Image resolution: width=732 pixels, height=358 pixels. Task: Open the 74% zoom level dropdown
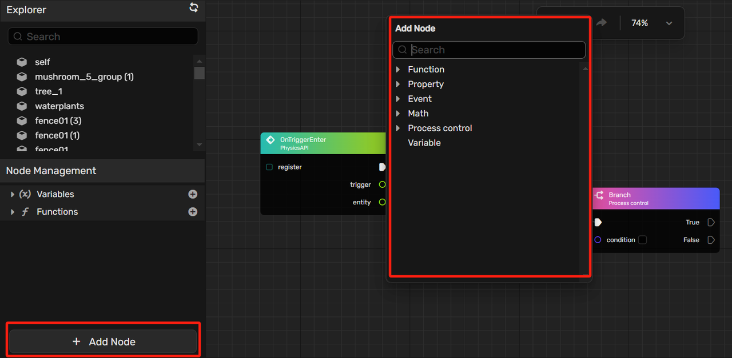pos(669,23)
